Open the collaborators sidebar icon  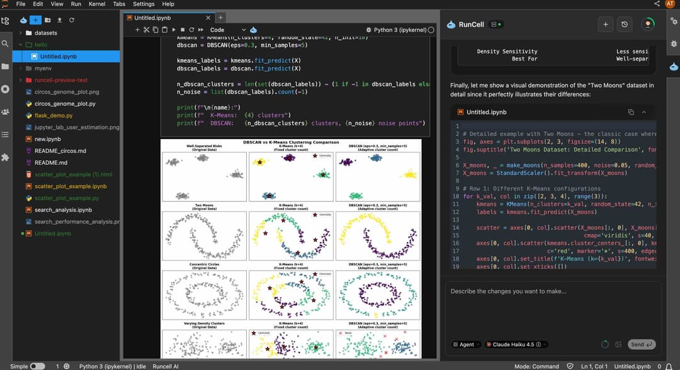point(5,112)
